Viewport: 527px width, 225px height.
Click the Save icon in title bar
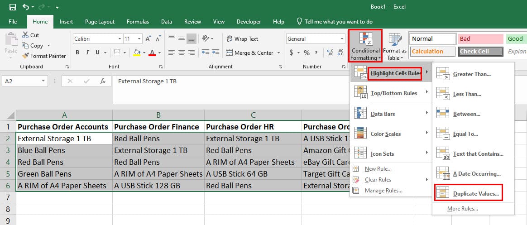pyautogui.click(x=12, y=7)
